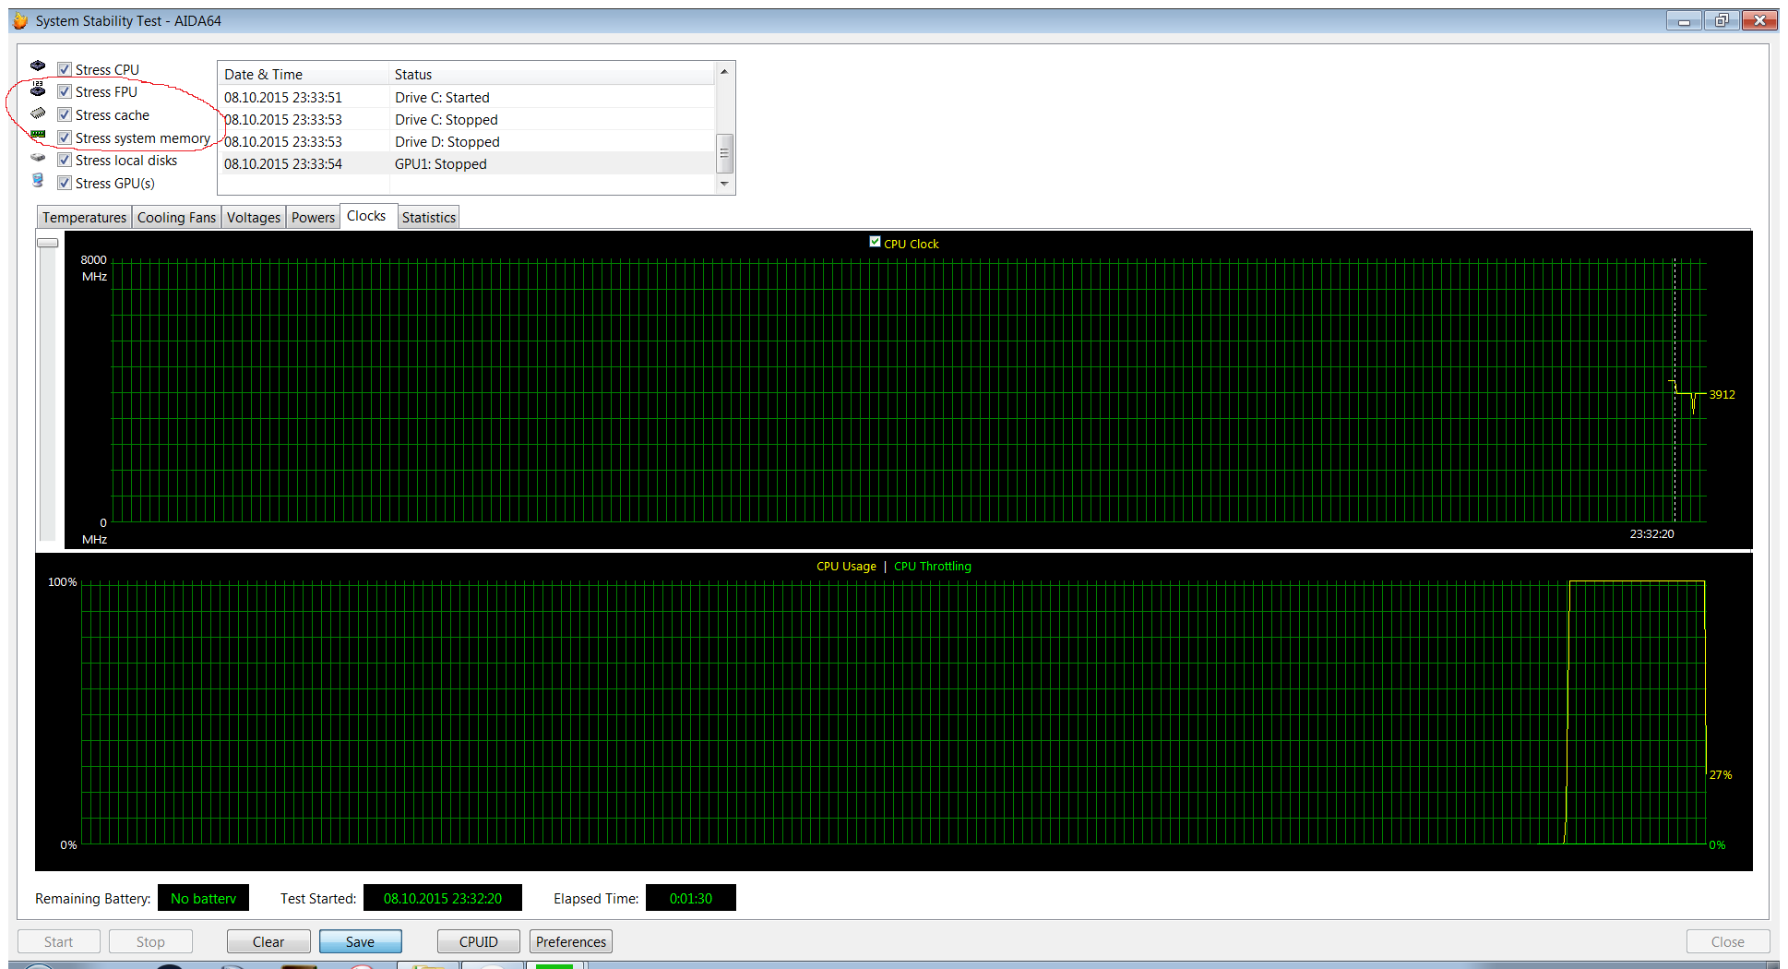Click the CPU Throttling legend label
Image resolution: width=1788 pixels, height=969 pixels.
(x=933, y=567)
